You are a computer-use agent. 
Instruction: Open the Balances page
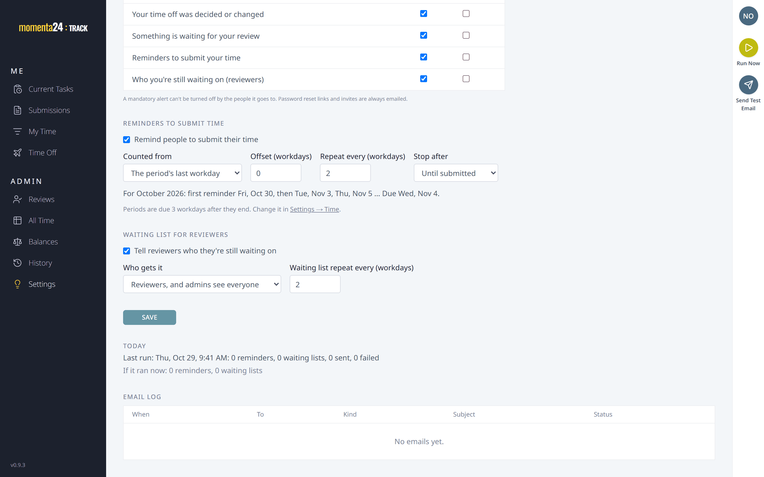click(x=43, y=242)
